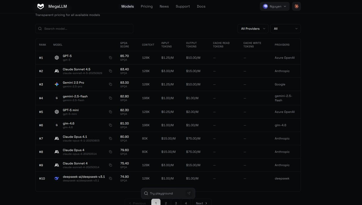
Task: Click the RANK column header
Action: tap(43, 45)
